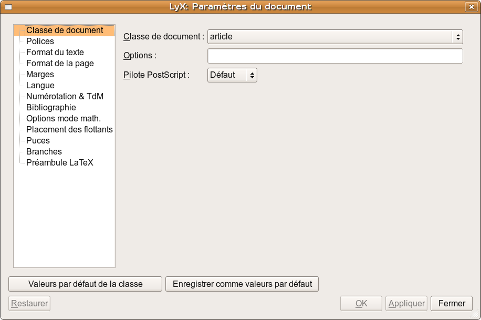
Task: Select the Puces category
Action: pyautogui.click(x=38, y=140)
